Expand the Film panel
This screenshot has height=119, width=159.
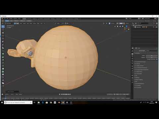(136, 82)
